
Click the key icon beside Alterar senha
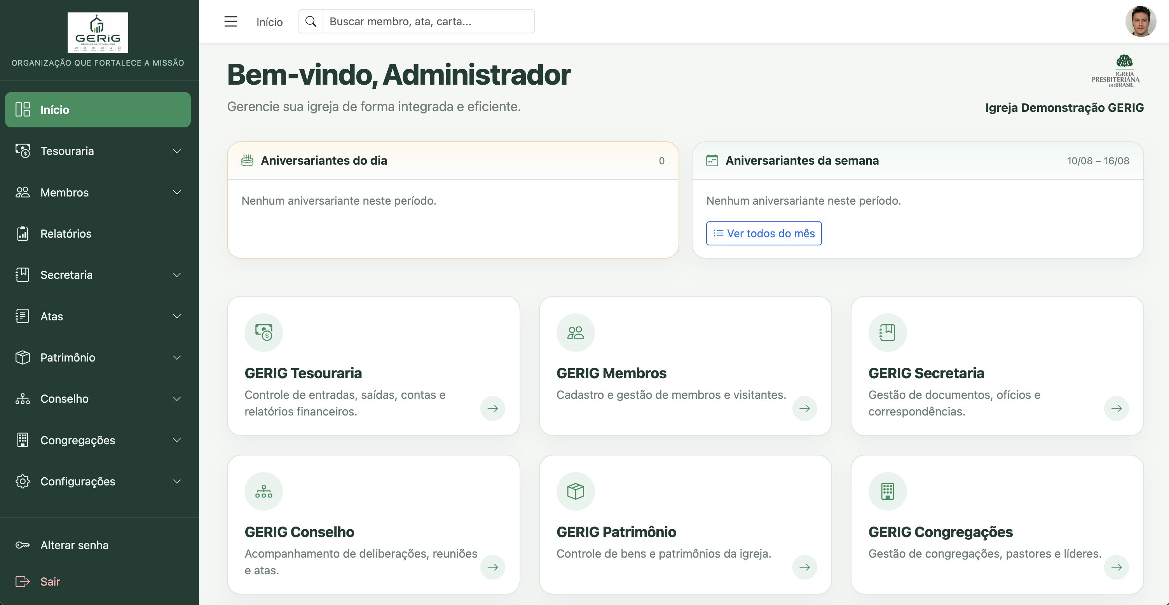(x=22, y=545)
